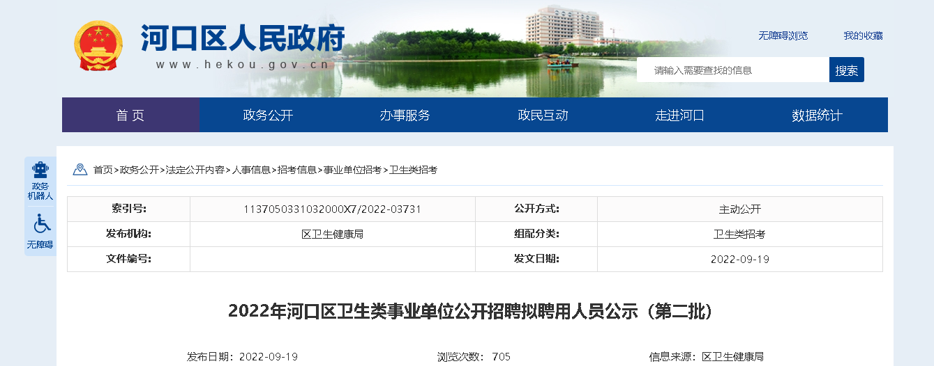Click 人事信息 breadcrumb link

point(251,170)
